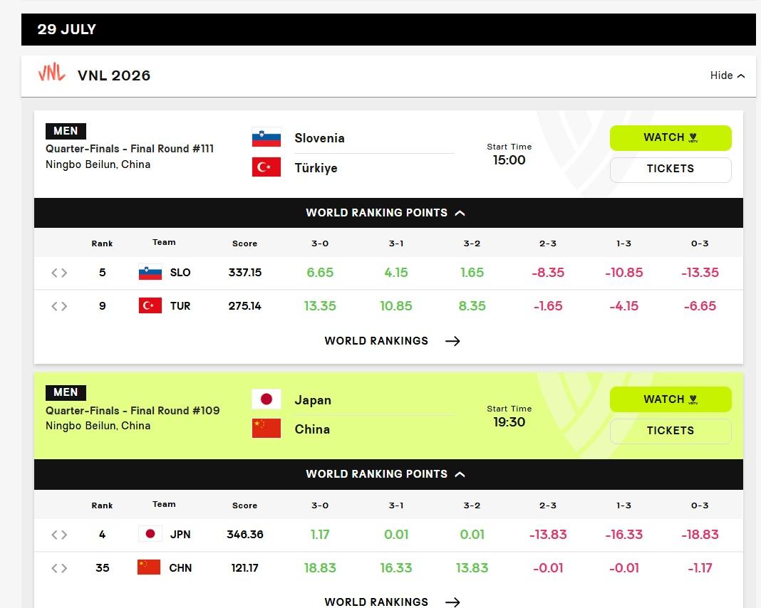Click TUR 0-3 value -6.65
Screen dimensions: 761x608
700,306
